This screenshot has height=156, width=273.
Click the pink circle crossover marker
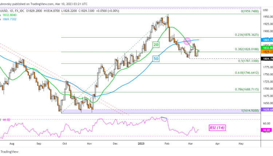click(187, 41)
